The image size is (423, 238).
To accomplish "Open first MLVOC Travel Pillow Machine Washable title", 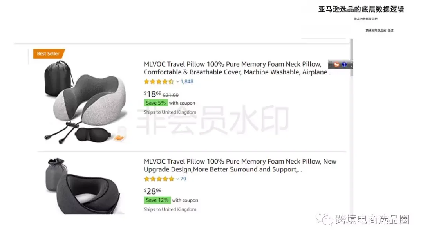I will (x=237, y=68).
